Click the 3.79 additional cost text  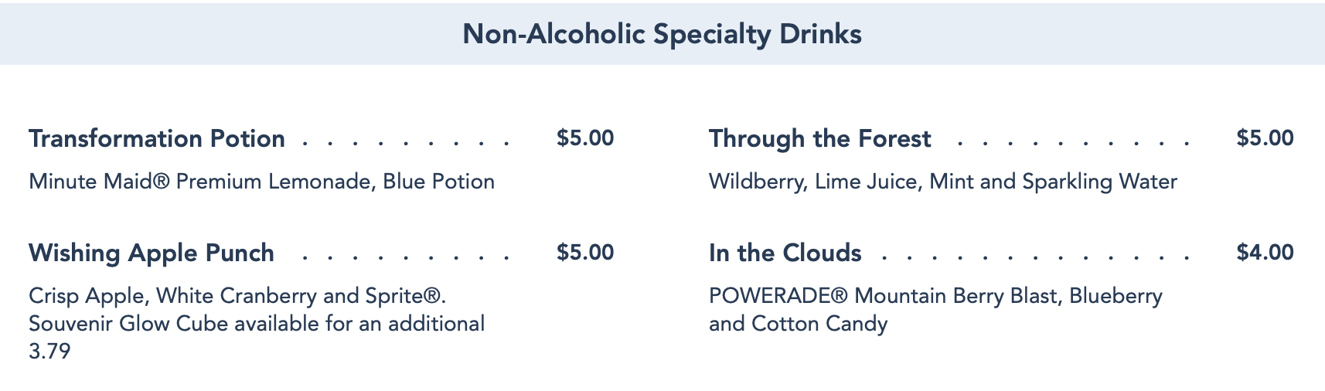[x=49, y=352]
